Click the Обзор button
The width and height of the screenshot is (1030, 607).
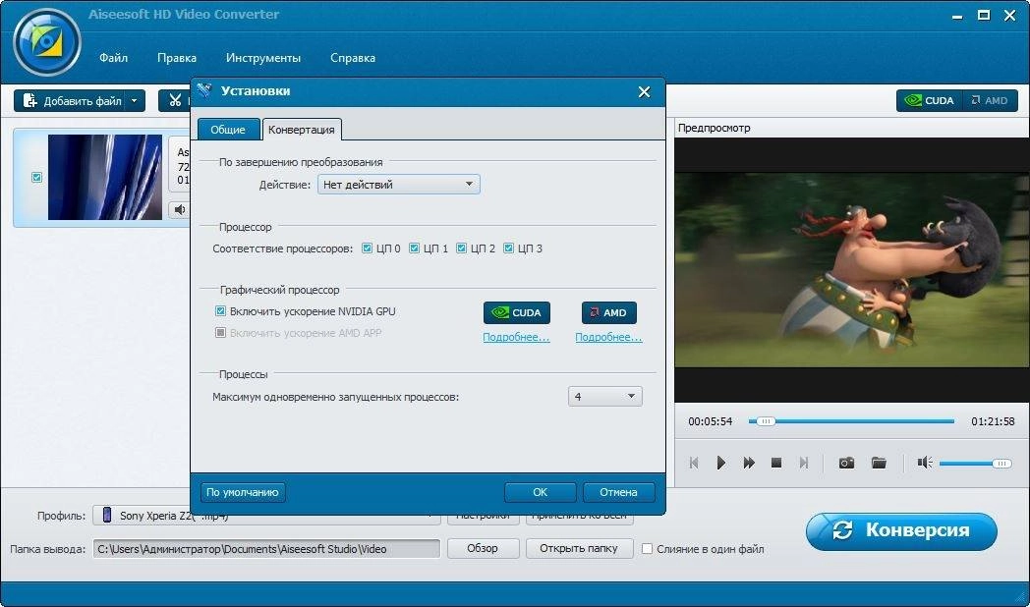(483, 548)
